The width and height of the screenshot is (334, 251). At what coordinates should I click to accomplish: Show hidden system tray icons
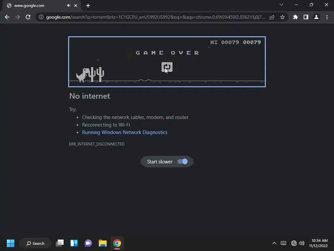pos(274,243)
